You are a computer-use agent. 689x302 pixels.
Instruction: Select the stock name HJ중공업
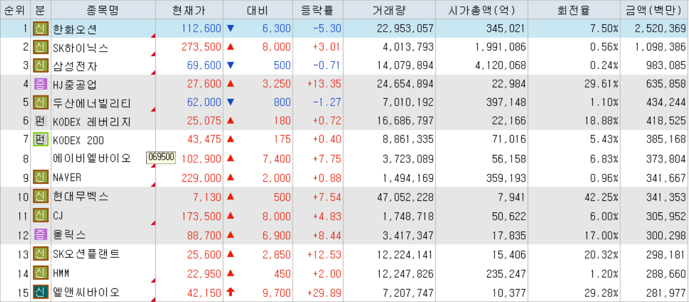(x=75, y=84)
